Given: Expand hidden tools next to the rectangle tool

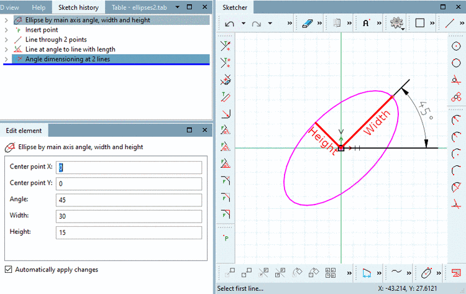Looking at the screenshot, I should 432,23.
